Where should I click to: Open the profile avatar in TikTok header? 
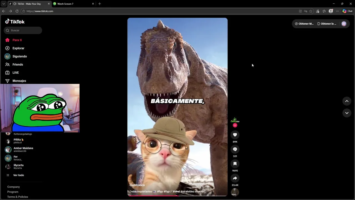coord(344,24)
